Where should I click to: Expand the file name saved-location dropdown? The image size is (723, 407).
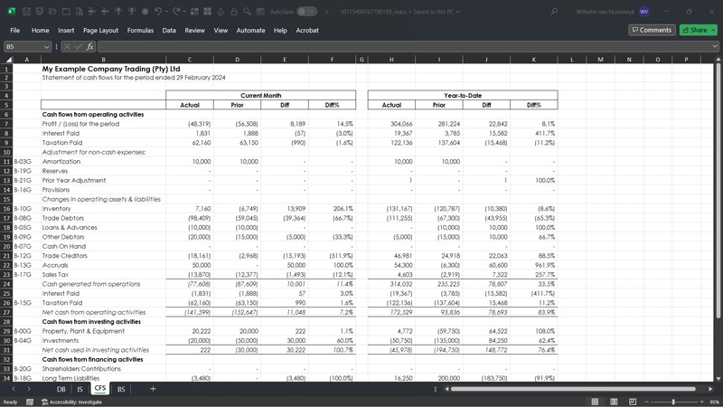458,12
